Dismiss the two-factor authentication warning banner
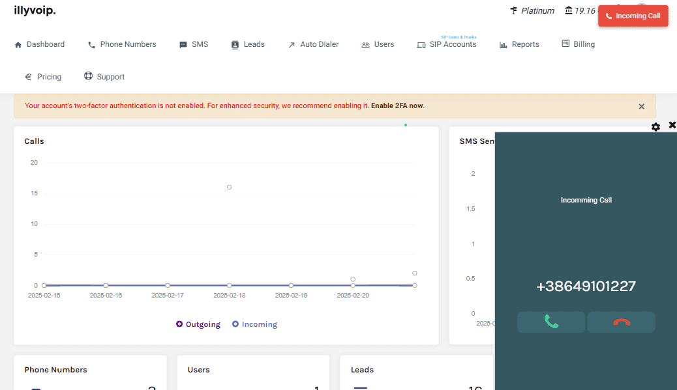The height and width of the screenshot is (390, 677). coord(641,106)
